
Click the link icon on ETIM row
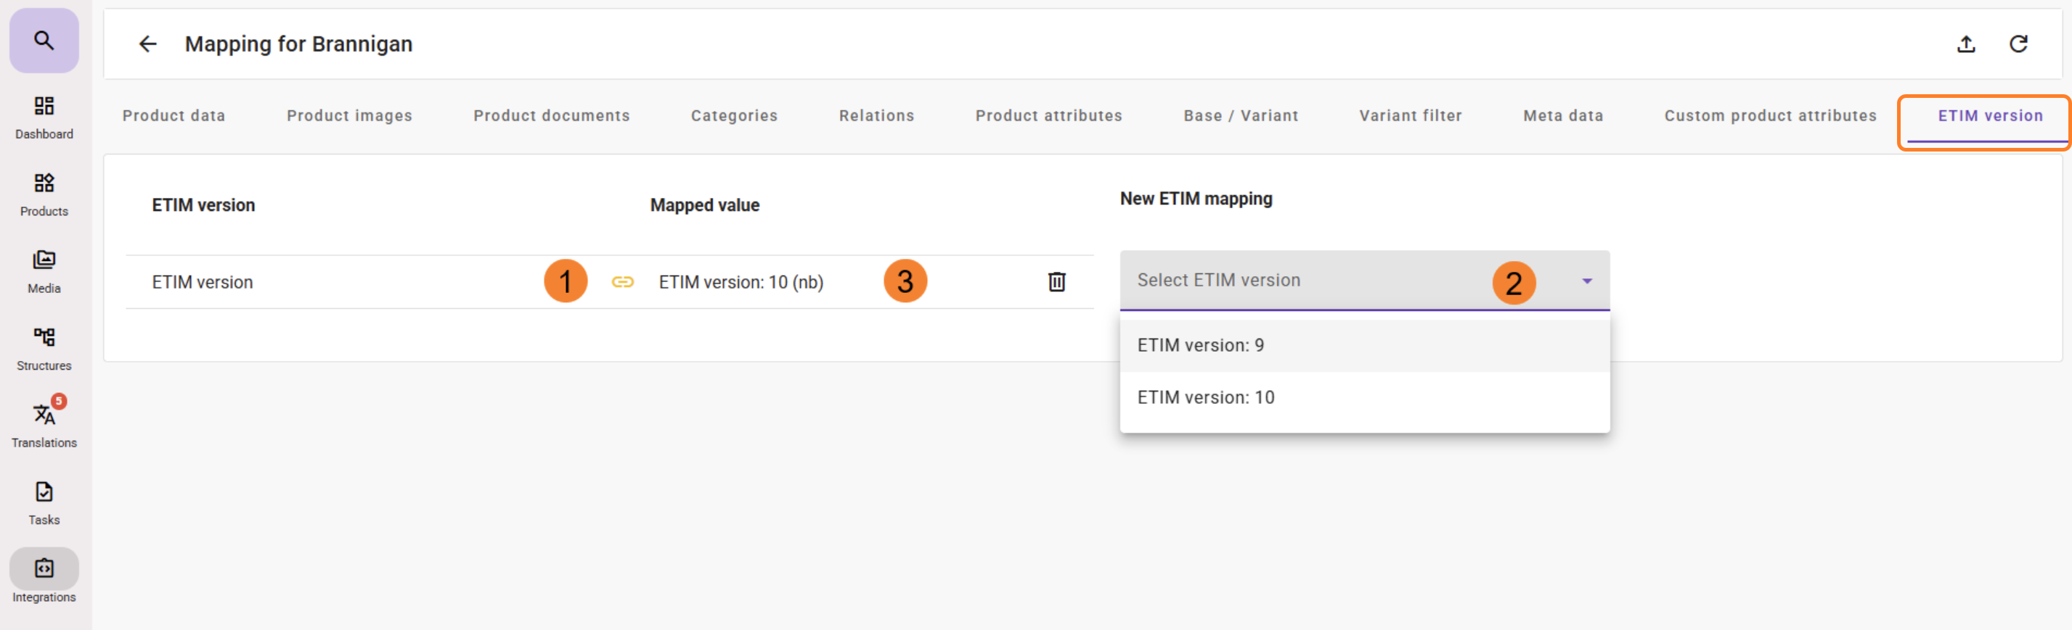pos(623,282)
